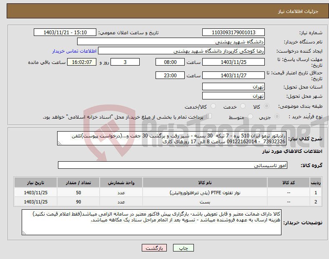Click the deadline time 08:00 field
Image resolution: width=329 pixels, height=259 pixels.
[x=170, y=62]
